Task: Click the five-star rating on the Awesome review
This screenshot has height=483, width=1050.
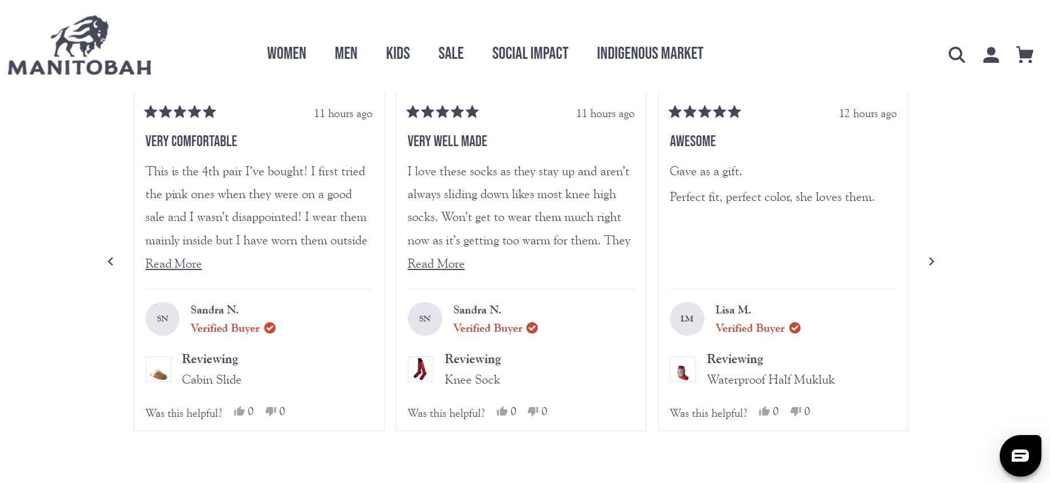Action: (x=704, y=112)
